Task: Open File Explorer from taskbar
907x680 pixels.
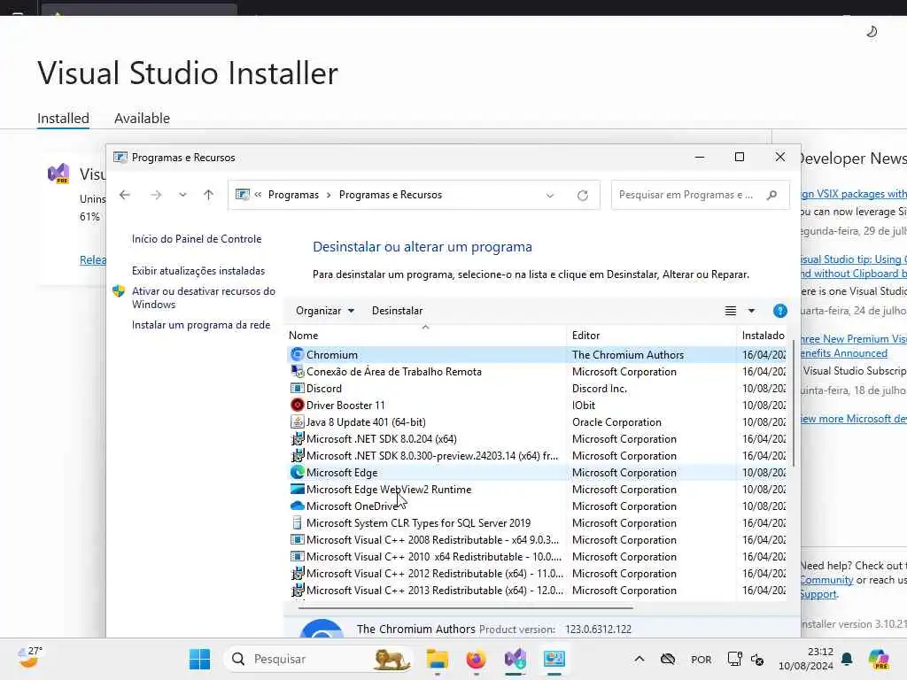Action: [438, 659]
